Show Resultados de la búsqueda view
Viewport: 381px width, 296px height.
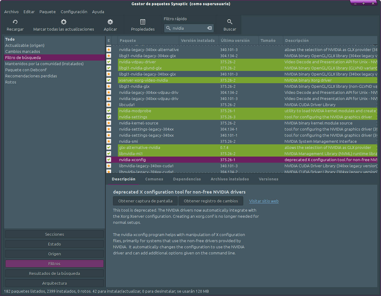[x=55, y=273]
